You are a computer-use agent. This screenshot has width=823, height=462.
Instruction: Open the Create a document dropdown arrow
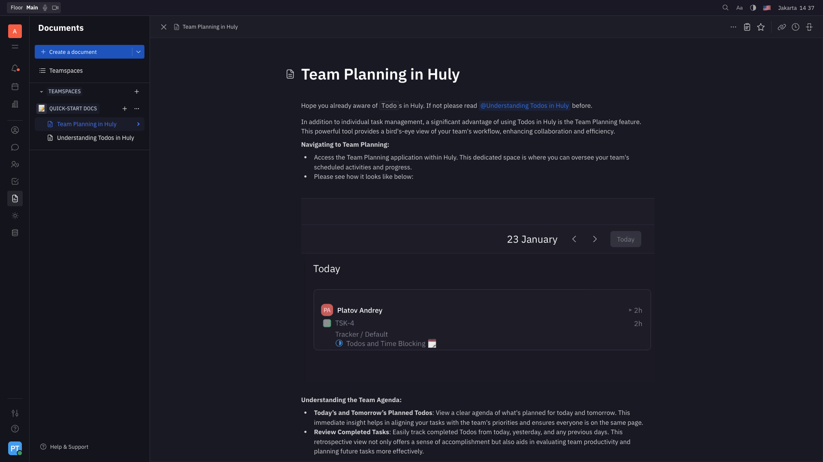138,52
